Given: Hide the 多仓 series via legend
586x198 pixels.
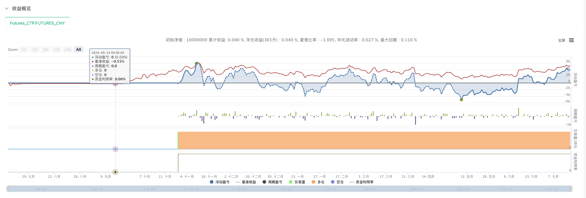Looking at the screenshot, I should pyautogui.click(x=318, y=182).
